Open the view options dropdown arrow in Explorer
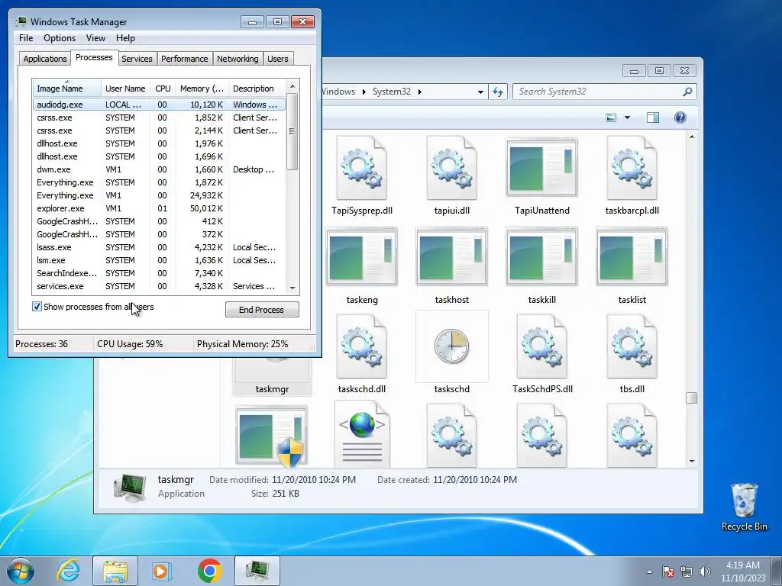The height and width of the screenshot is (586, 782). [628, 118]
